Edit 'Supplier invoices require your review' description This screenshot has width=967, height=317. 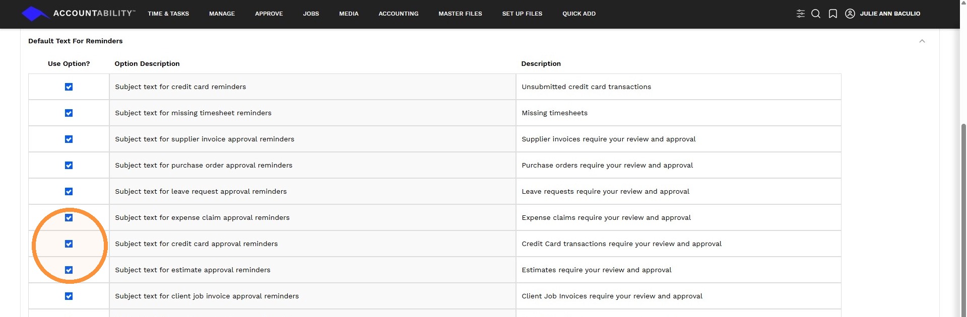(678, 139)
